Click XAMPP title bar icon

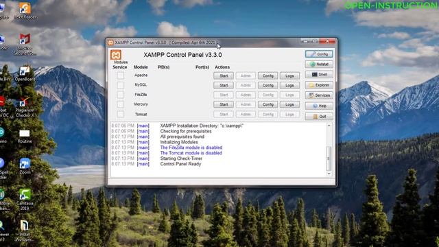coord(110,43)
